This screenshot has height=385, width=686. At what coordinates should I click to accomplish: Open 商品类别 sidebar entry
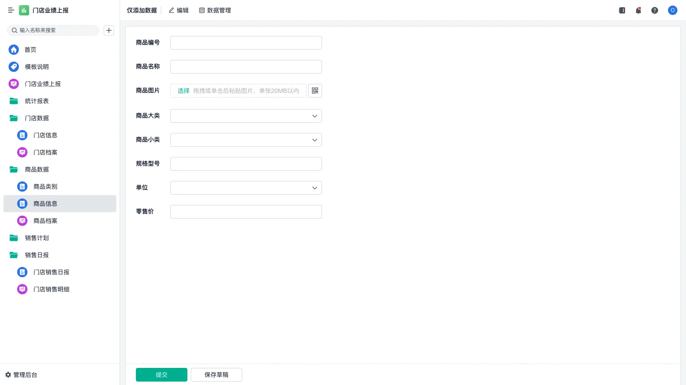tap(60, 187)
